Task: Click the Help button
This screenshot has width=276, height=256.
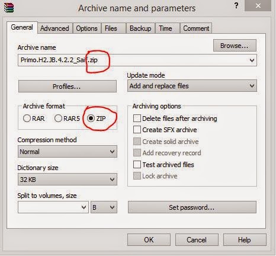Action: click(245, 240)
